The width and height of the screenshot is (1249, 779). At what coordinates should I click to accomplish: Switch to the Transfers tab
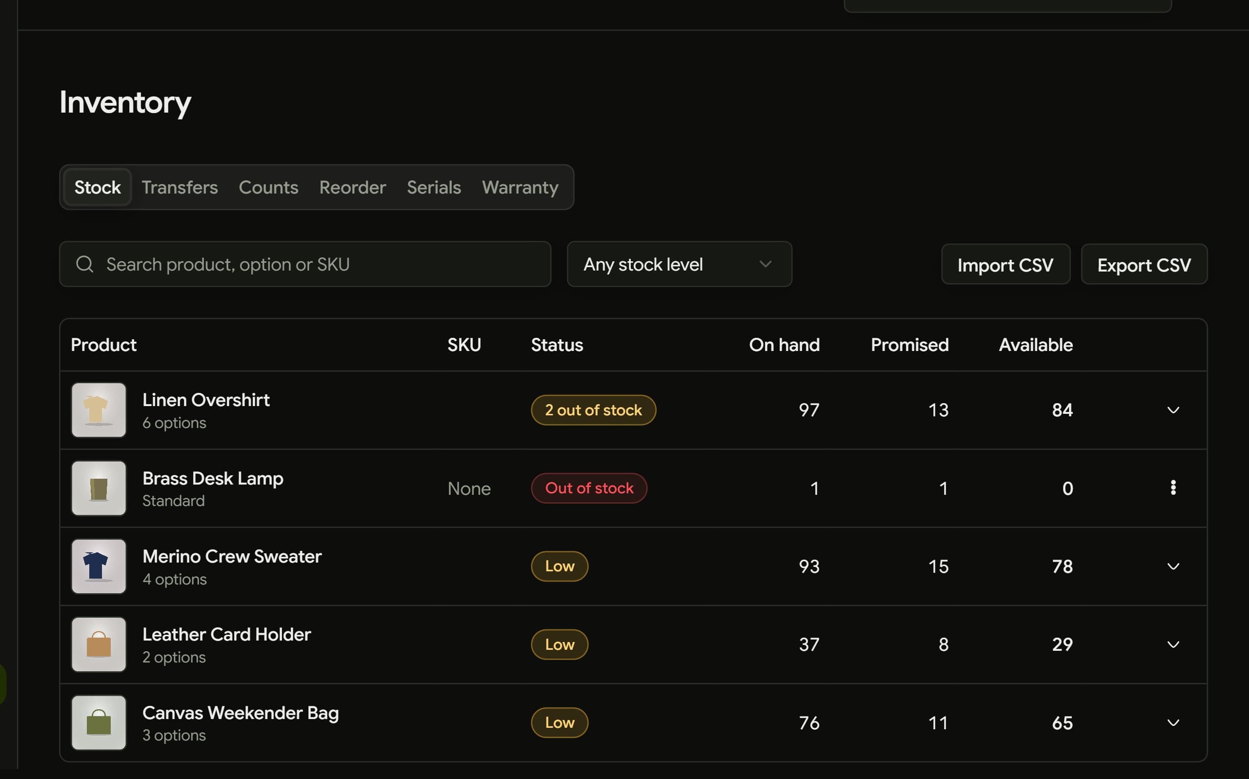(x=180, y=187)
